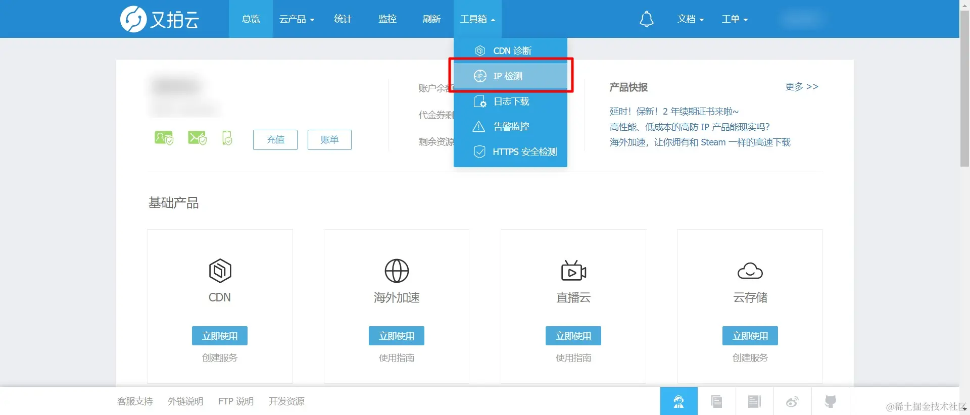
Task: Click the phone verified badge icon
Action: coord(227,138)
